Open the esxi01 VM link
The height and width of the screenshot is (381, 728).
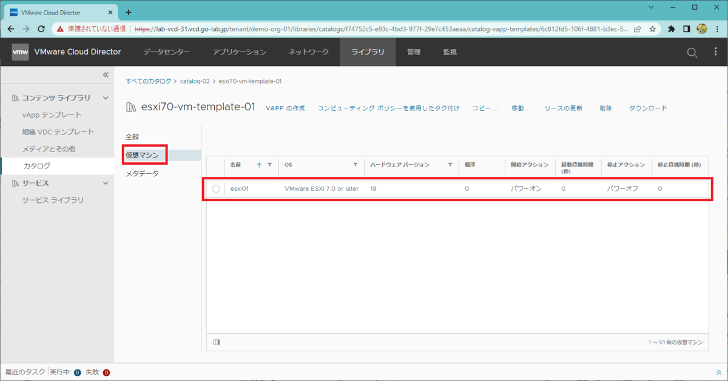coord(240,189)
